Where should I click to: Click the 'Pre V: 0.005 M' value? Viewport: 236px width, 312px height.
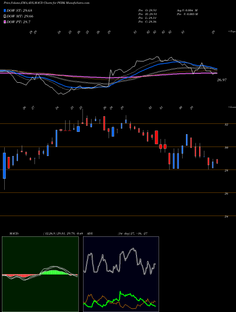[x=187, y=14]
